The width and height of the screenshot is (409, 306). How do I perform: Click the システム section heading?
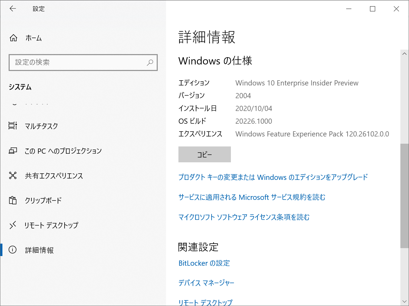pyautogui.click(x=20, y=87)
